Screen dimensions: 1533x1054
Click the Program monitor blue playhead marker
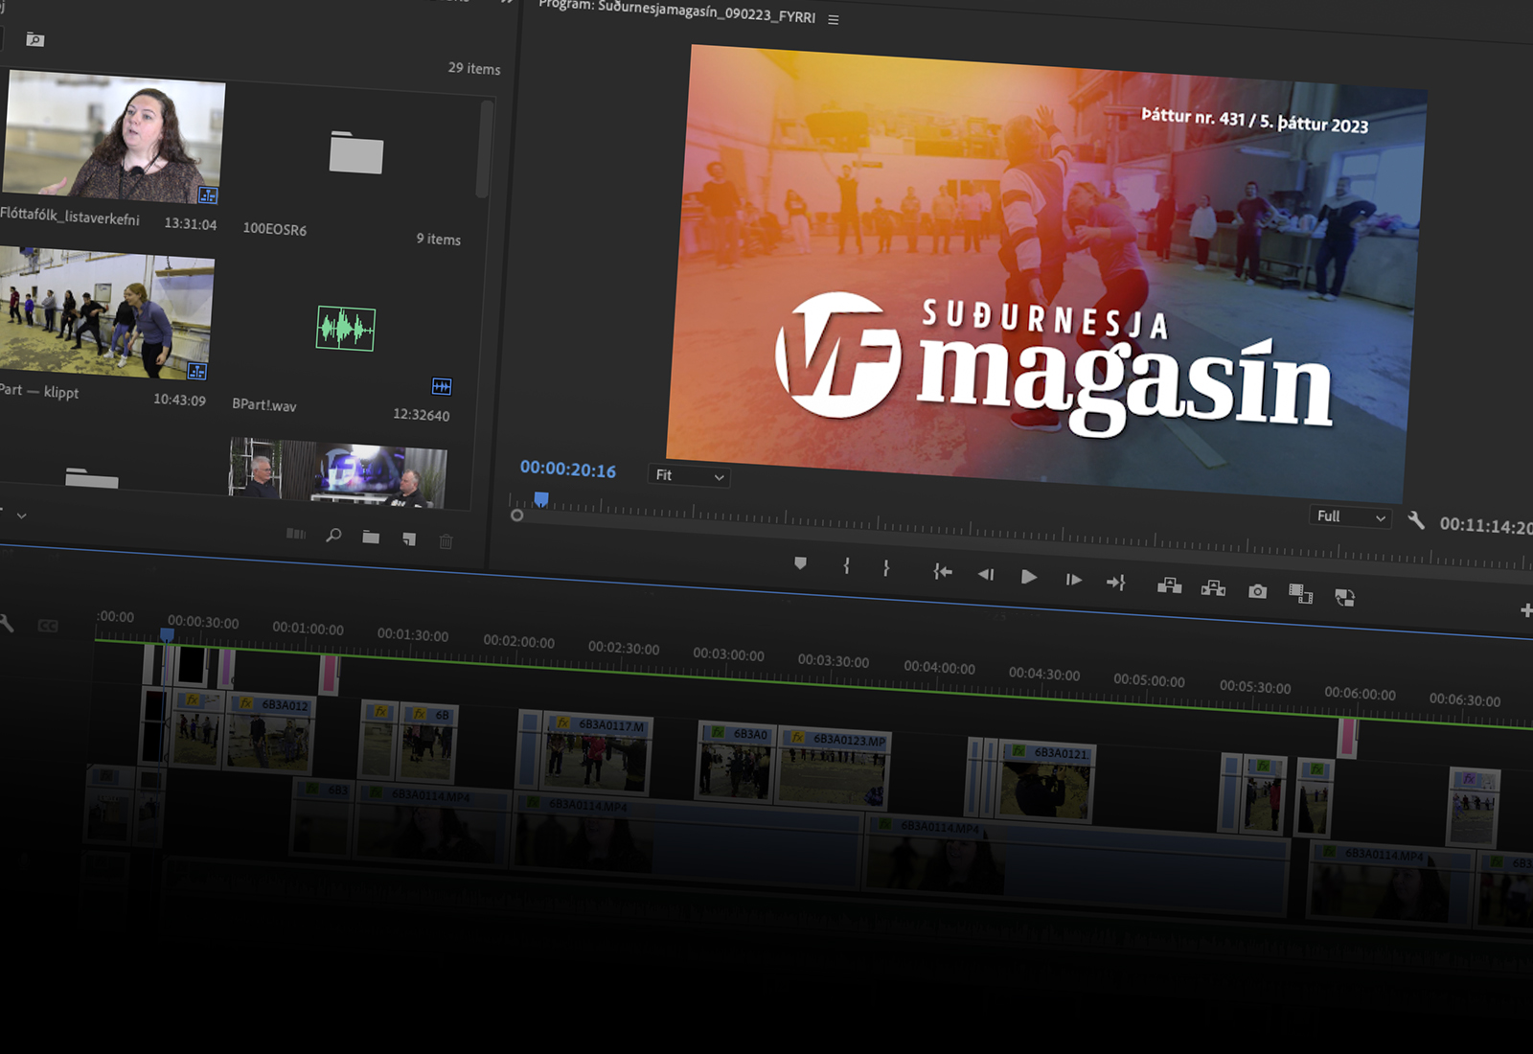[x=541, y=499]
